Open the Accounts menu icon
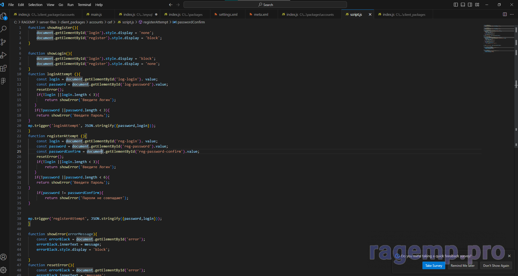 [x=4, y=257]
